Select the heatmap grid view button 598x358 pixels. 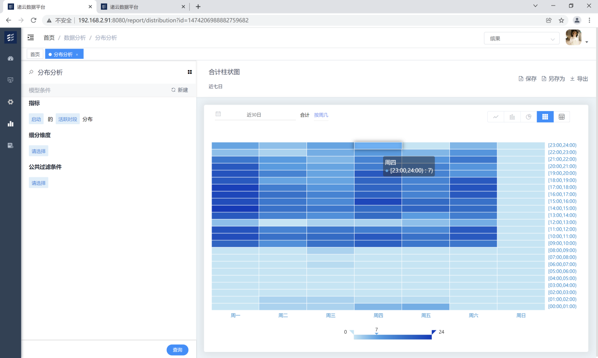coord(545,117)
